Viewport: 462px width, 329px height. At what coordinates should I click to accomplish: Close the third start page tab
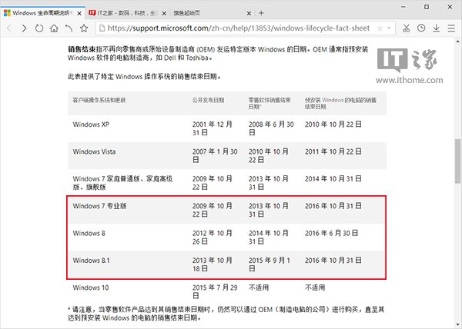click(249, 13)
